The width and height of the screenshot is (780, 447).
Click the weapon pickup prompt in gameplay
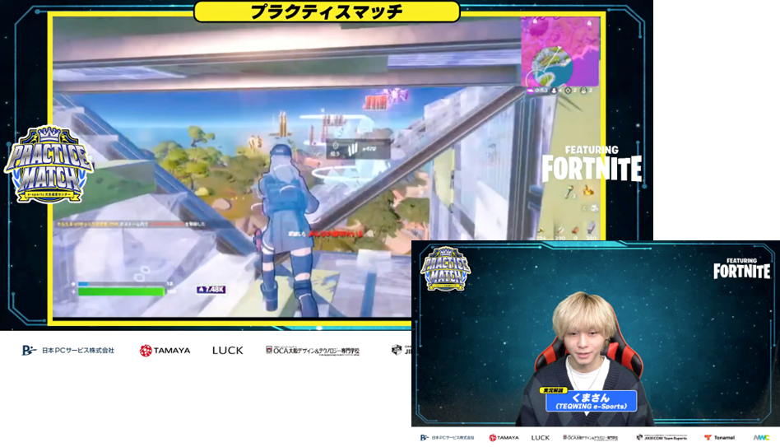pyautogui.click(x=358, y=149)
